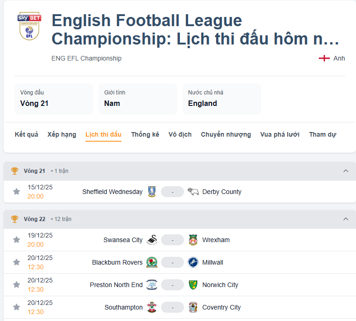Click the score placeholder for Southampton match

coord(172,307)
